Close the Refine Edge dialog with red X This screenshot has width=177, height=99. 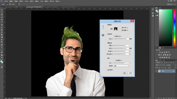(132, 21)
